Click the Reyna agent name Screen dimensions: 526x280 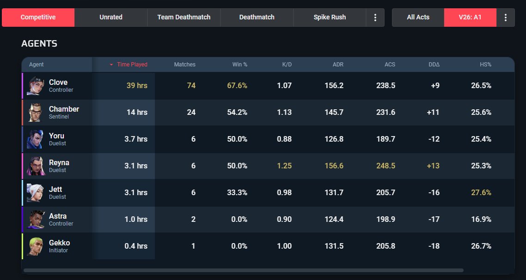tap(59, 163)
